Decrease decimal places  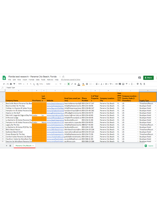tap(34, 84)
